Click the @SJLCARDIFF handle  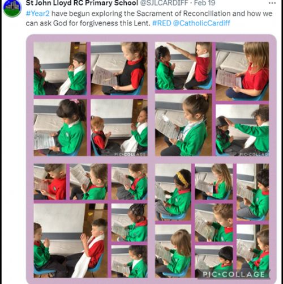pyautogui.click(x=164, y=3)
